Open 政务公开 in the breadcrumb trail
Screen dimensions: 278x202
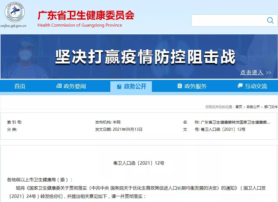tap(253, 107)
